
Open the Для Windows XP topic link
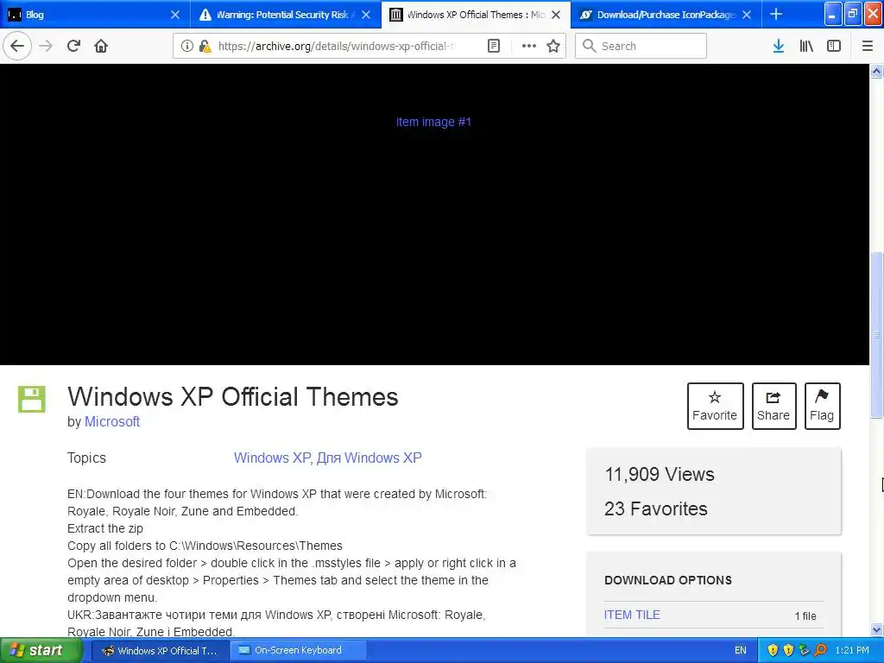coord(369,458)
